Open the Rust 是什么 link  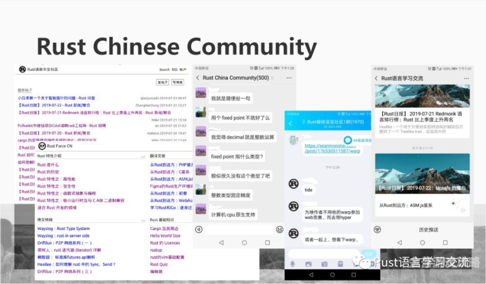point(48,165)
